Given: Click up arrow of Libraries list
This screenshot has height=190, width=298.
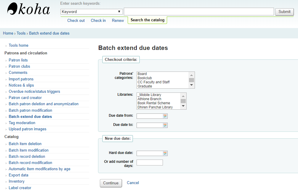Looking at the screenshot, I should tap(183, 96).
